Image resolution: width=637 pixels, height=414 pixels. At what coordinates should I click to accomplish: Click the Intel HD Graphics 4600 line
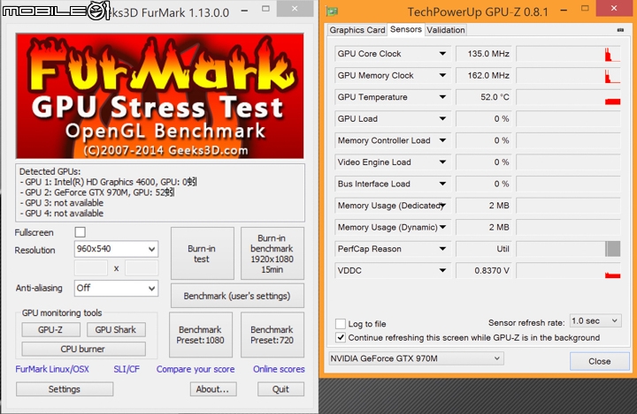click(x=108, y=182)
